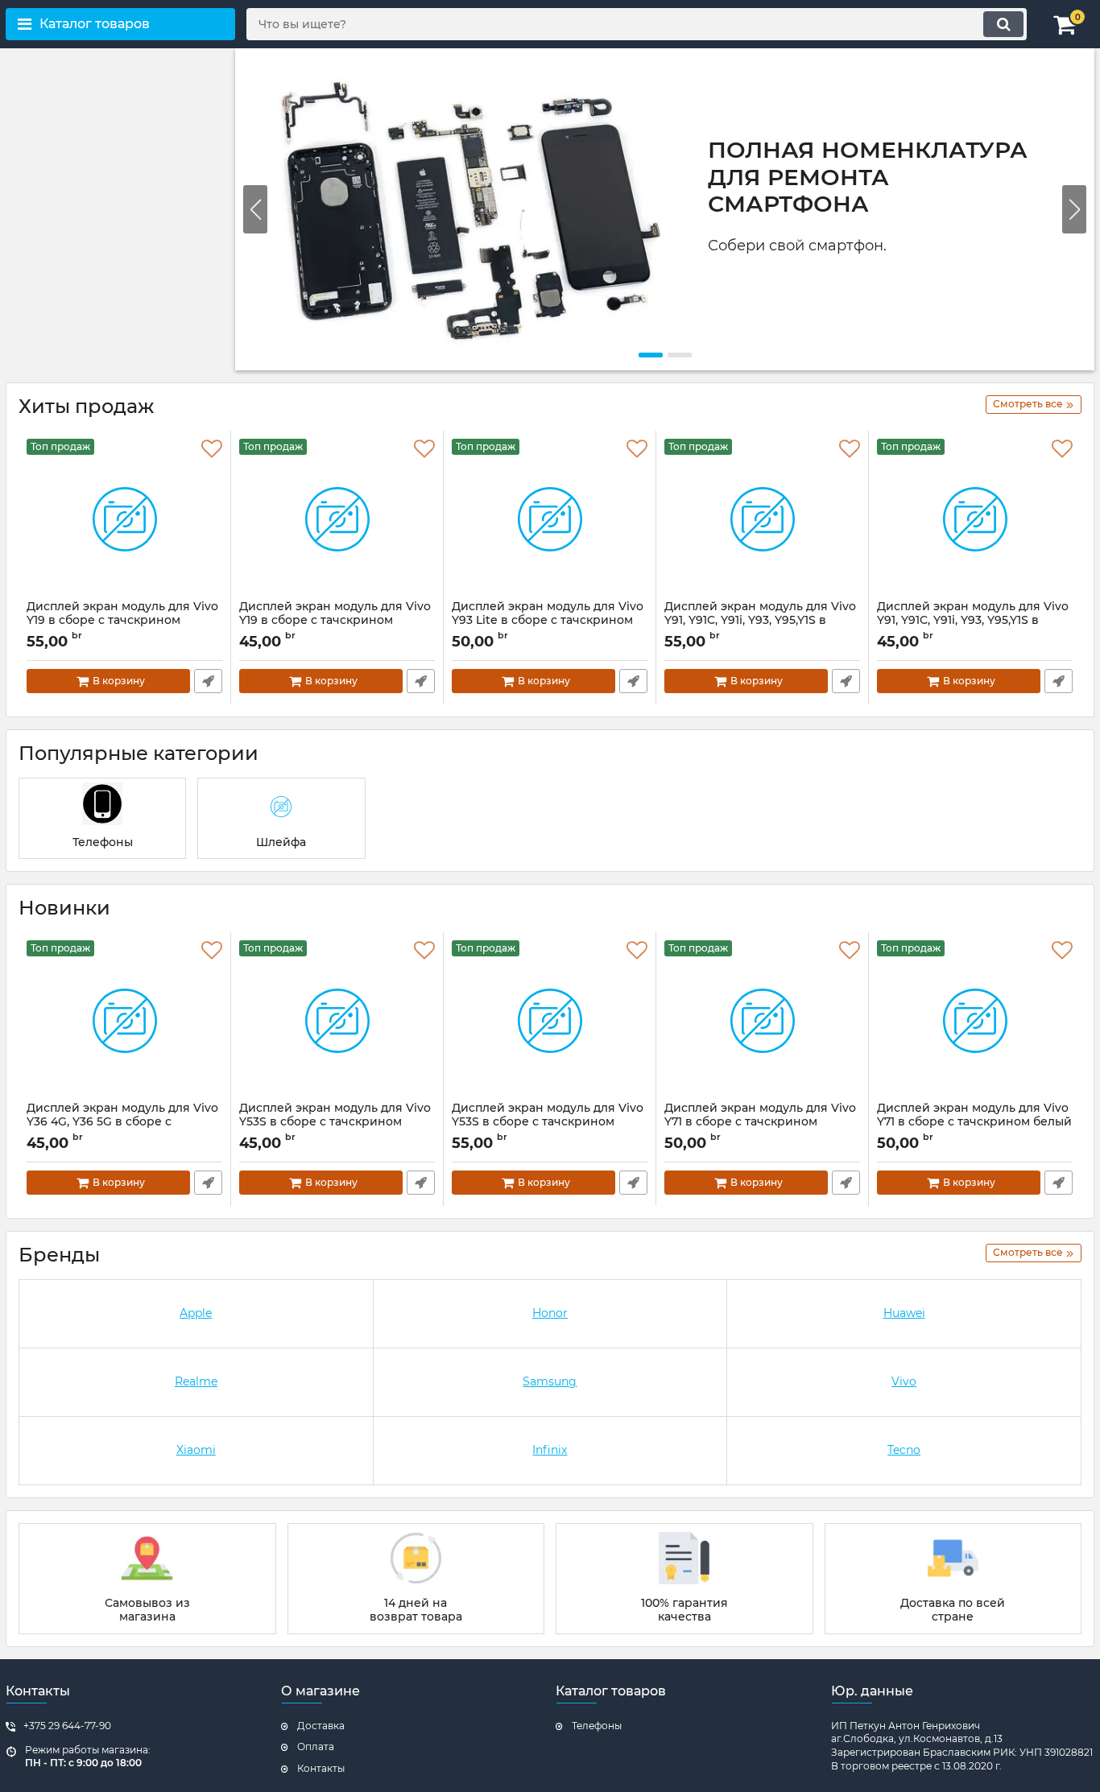Image resolution: width=1100 pixels, height=1792 pixels.
Task: Quick-buy rocket icon for Vivo Y19 45,00
Action: coord(420,681)
